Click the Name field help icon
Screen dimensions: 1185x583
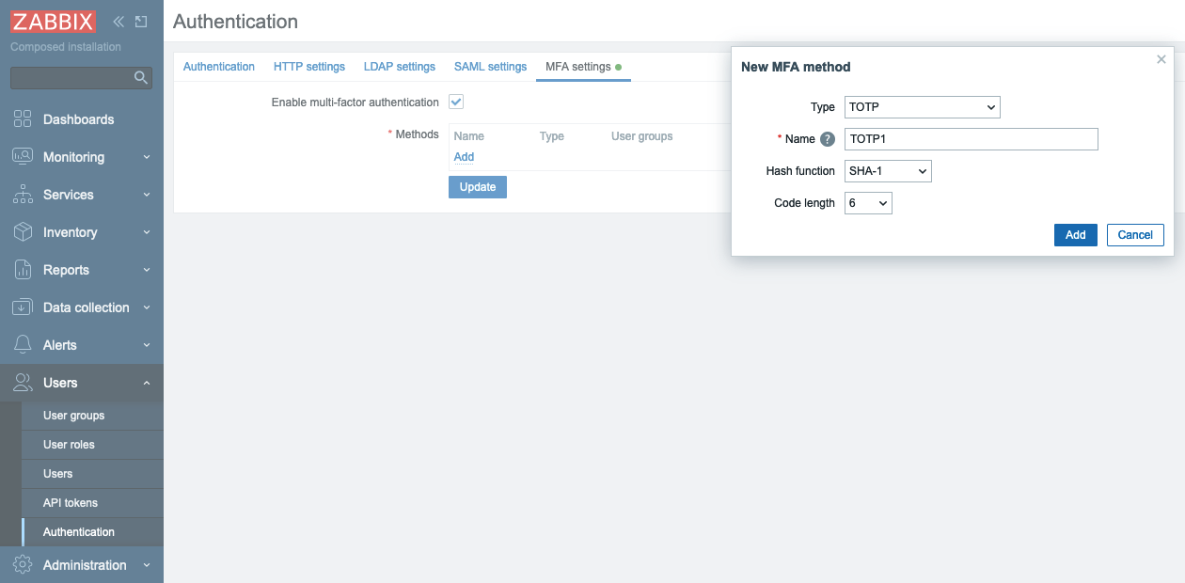828,139
